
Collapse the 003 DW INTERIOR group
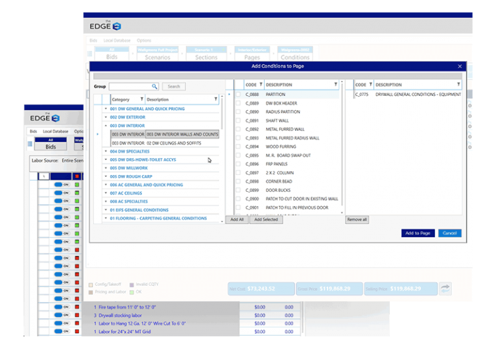coord(106,126)
